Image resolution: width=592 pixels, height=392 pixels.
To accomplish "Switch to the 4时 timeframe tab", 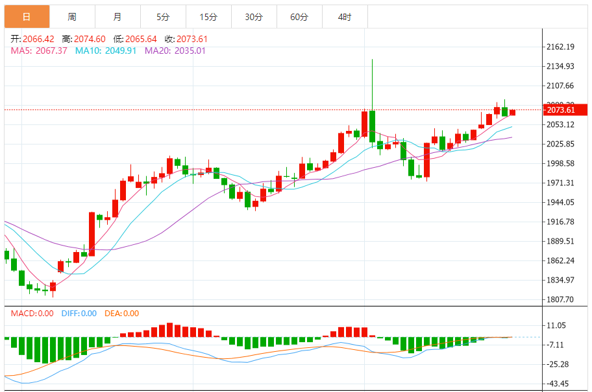I will [x=345, y=17].
